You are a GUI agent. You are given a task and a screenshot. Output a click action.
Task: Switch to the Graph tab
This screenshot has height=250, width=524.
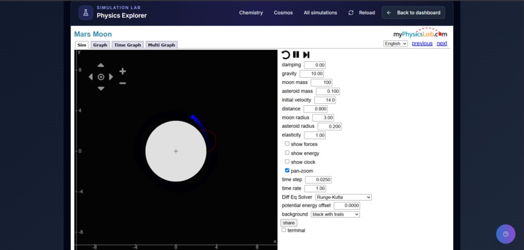[100, 45]
